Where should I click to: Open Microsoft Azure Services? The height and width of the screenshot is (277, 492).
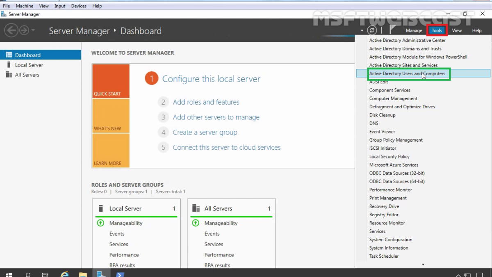pos(423,165)
